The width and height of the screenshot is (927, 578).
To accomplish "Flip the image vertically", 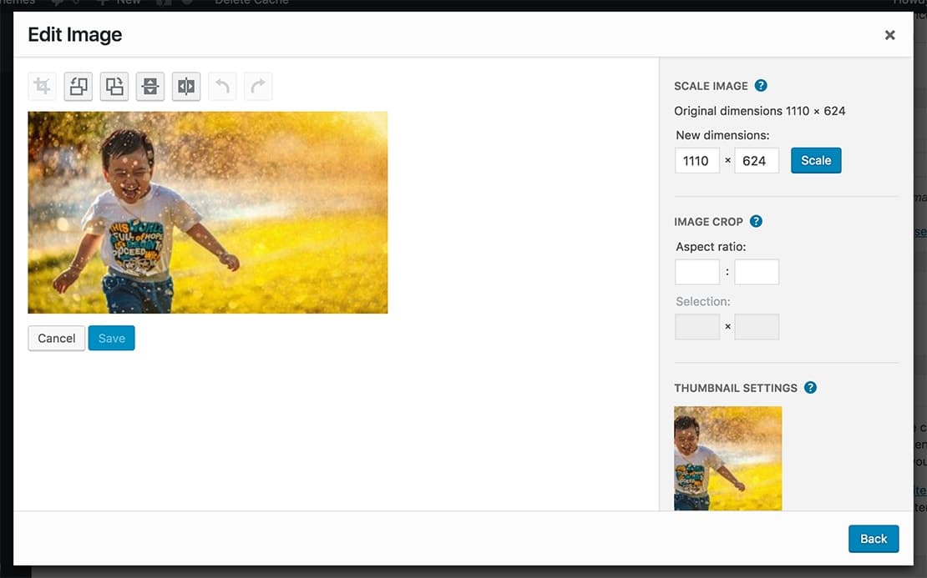I will pos(150,87).
